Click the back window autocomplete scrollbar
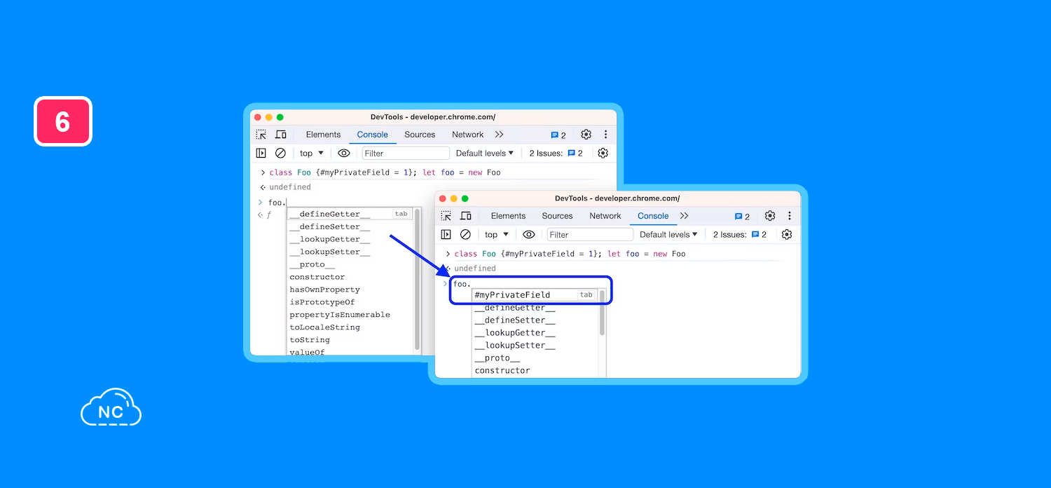Viewport: 1051px width, 488px height. pyautogui.click(x=418, y=280)
